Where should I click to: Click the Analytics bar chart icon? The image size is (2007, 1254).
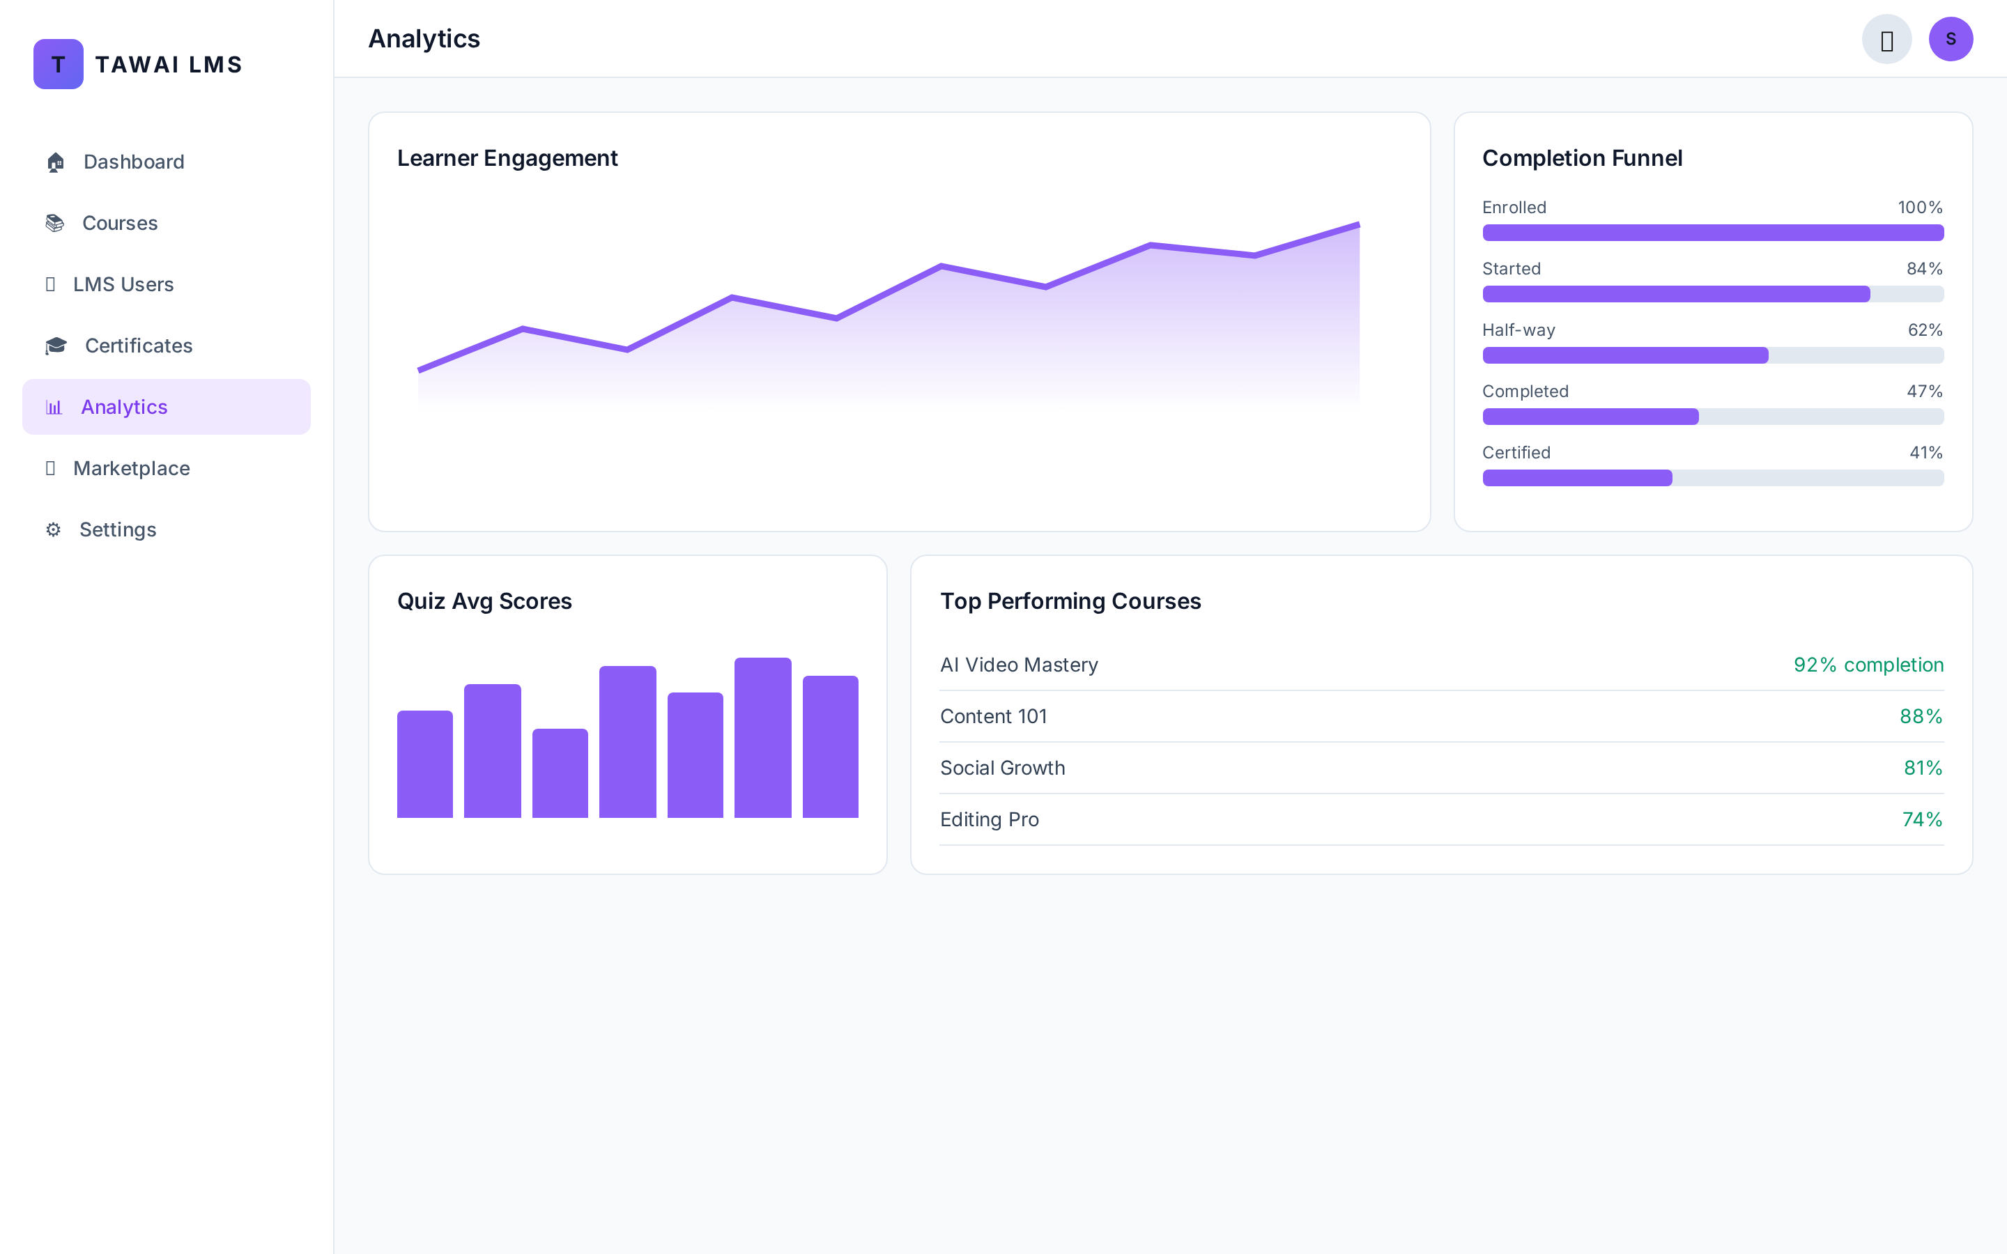(x=54, y=408)
